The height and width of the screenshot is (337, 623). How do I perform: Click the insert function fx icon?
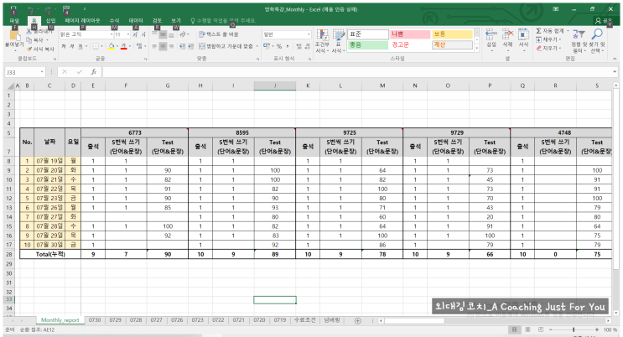click(93, 72)
